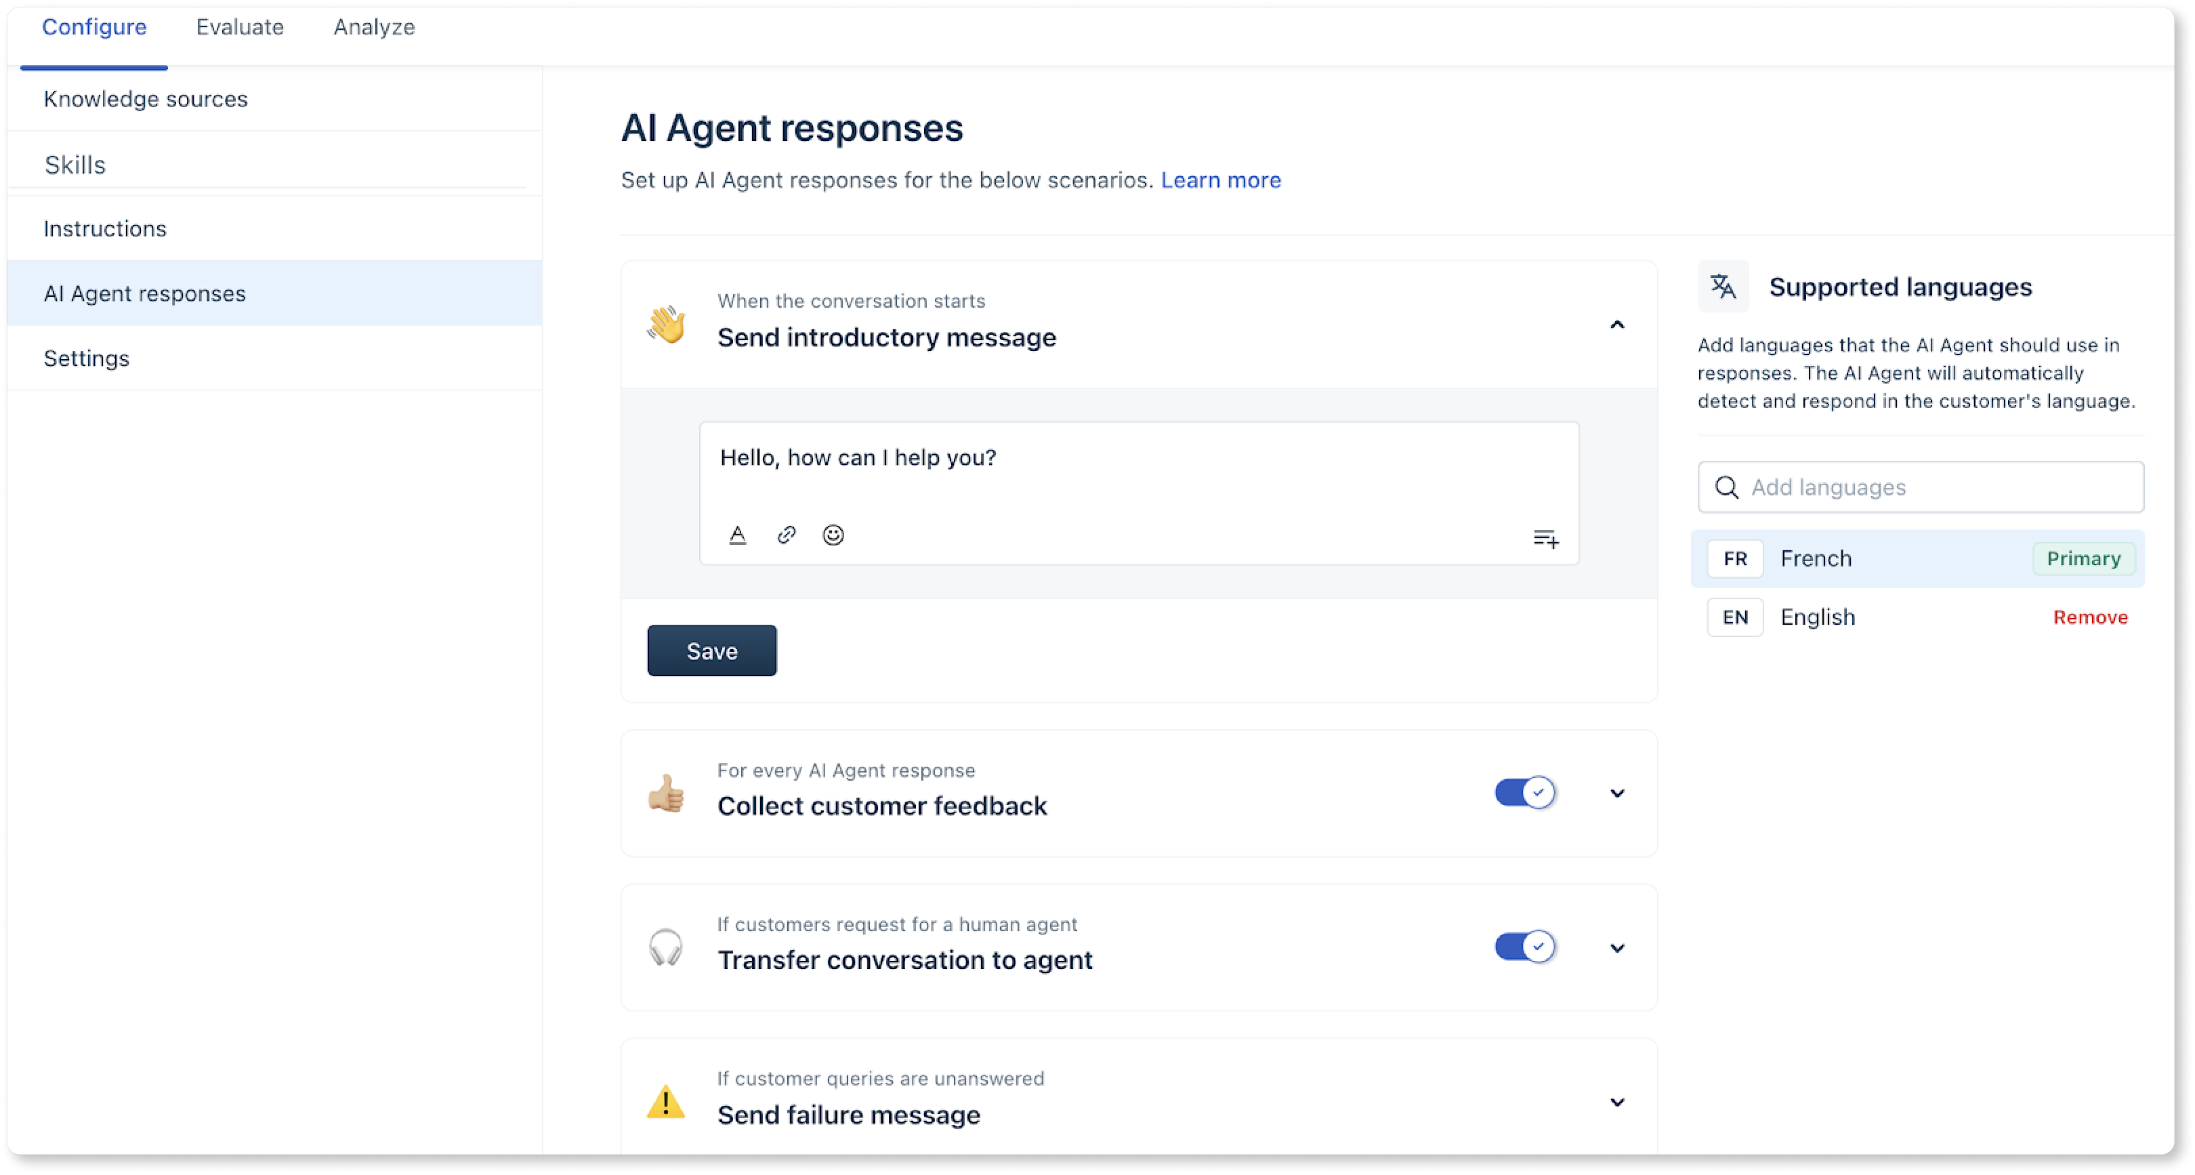Click the Supported languages translate icon

pyautogui.click(x=1723, y=287)
